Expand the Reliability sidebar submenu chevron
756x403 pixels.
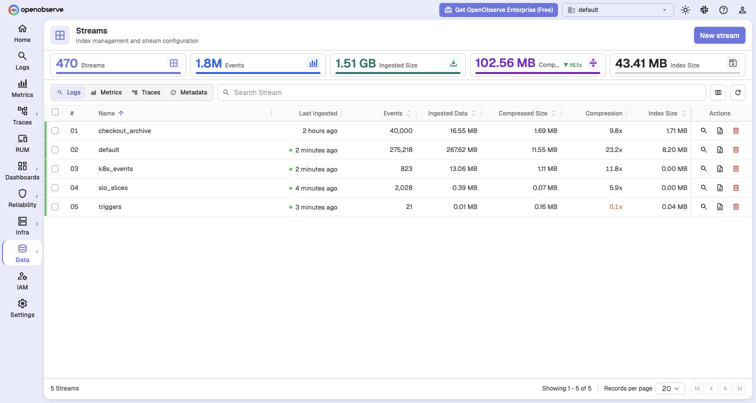point(36,196)
